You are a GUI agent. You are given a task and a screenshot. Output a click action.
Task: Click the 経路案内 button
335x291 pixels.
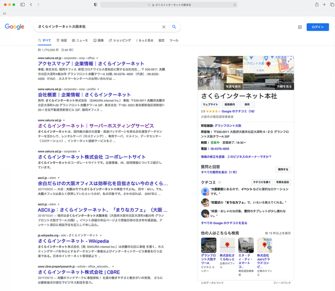click(230, 105)
